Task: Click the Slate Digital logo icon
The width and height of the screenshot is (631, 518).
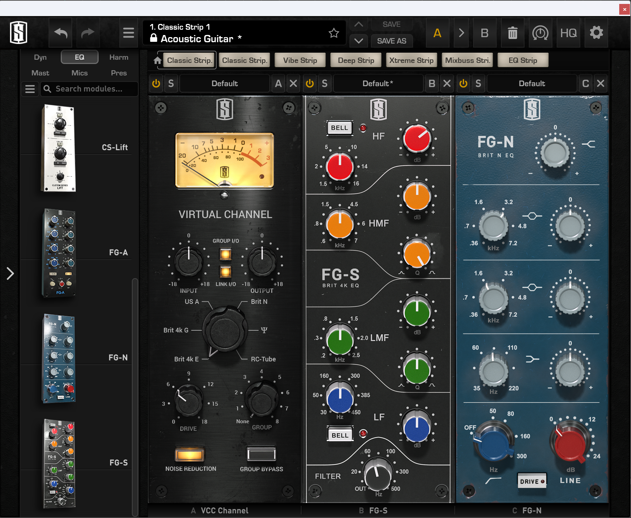Action: 19,33
